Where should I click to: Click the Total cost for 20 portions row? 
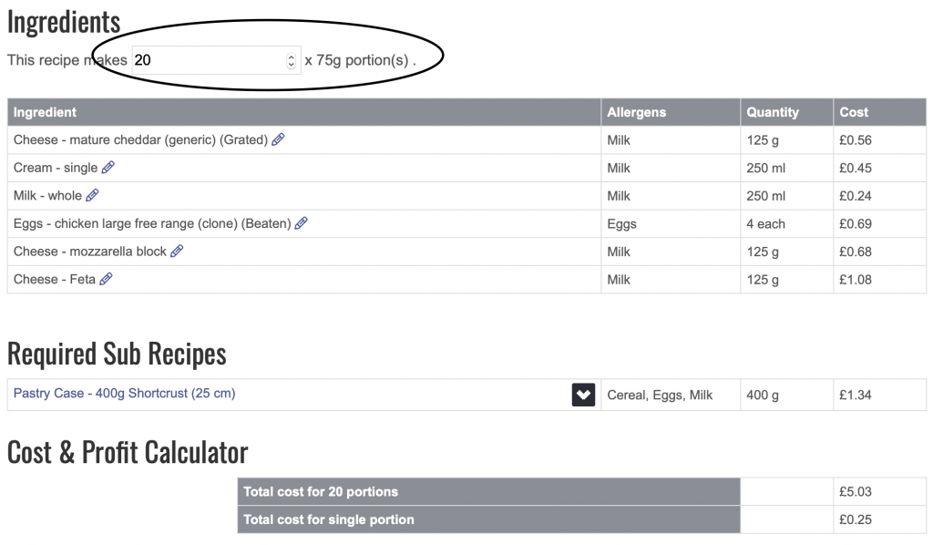click(x=581, y=492)
